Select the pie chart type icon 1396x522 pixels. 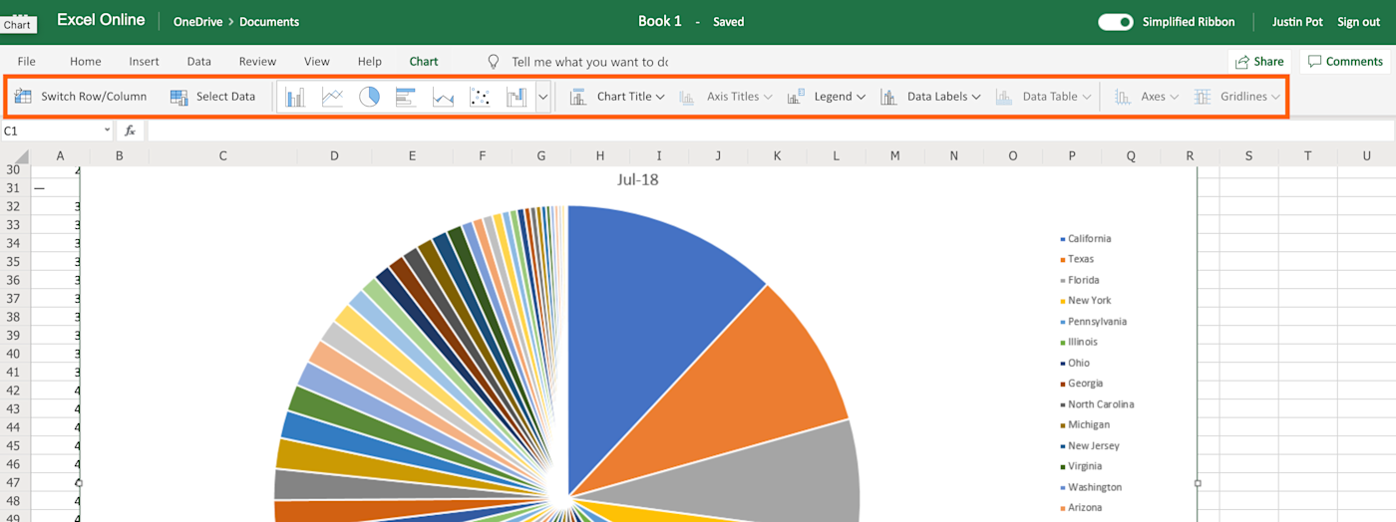pyautogui.click(x=369, y=97)
